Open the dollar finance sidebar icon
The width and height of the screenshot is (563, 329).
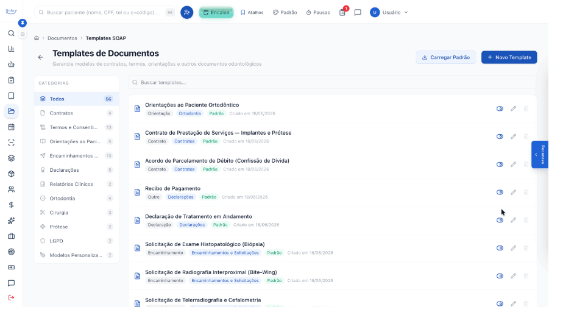coord(11,205)
